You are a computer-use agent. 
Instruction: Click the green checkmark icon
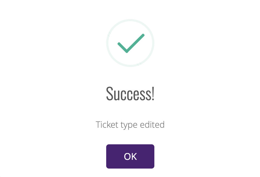point(131,43)
